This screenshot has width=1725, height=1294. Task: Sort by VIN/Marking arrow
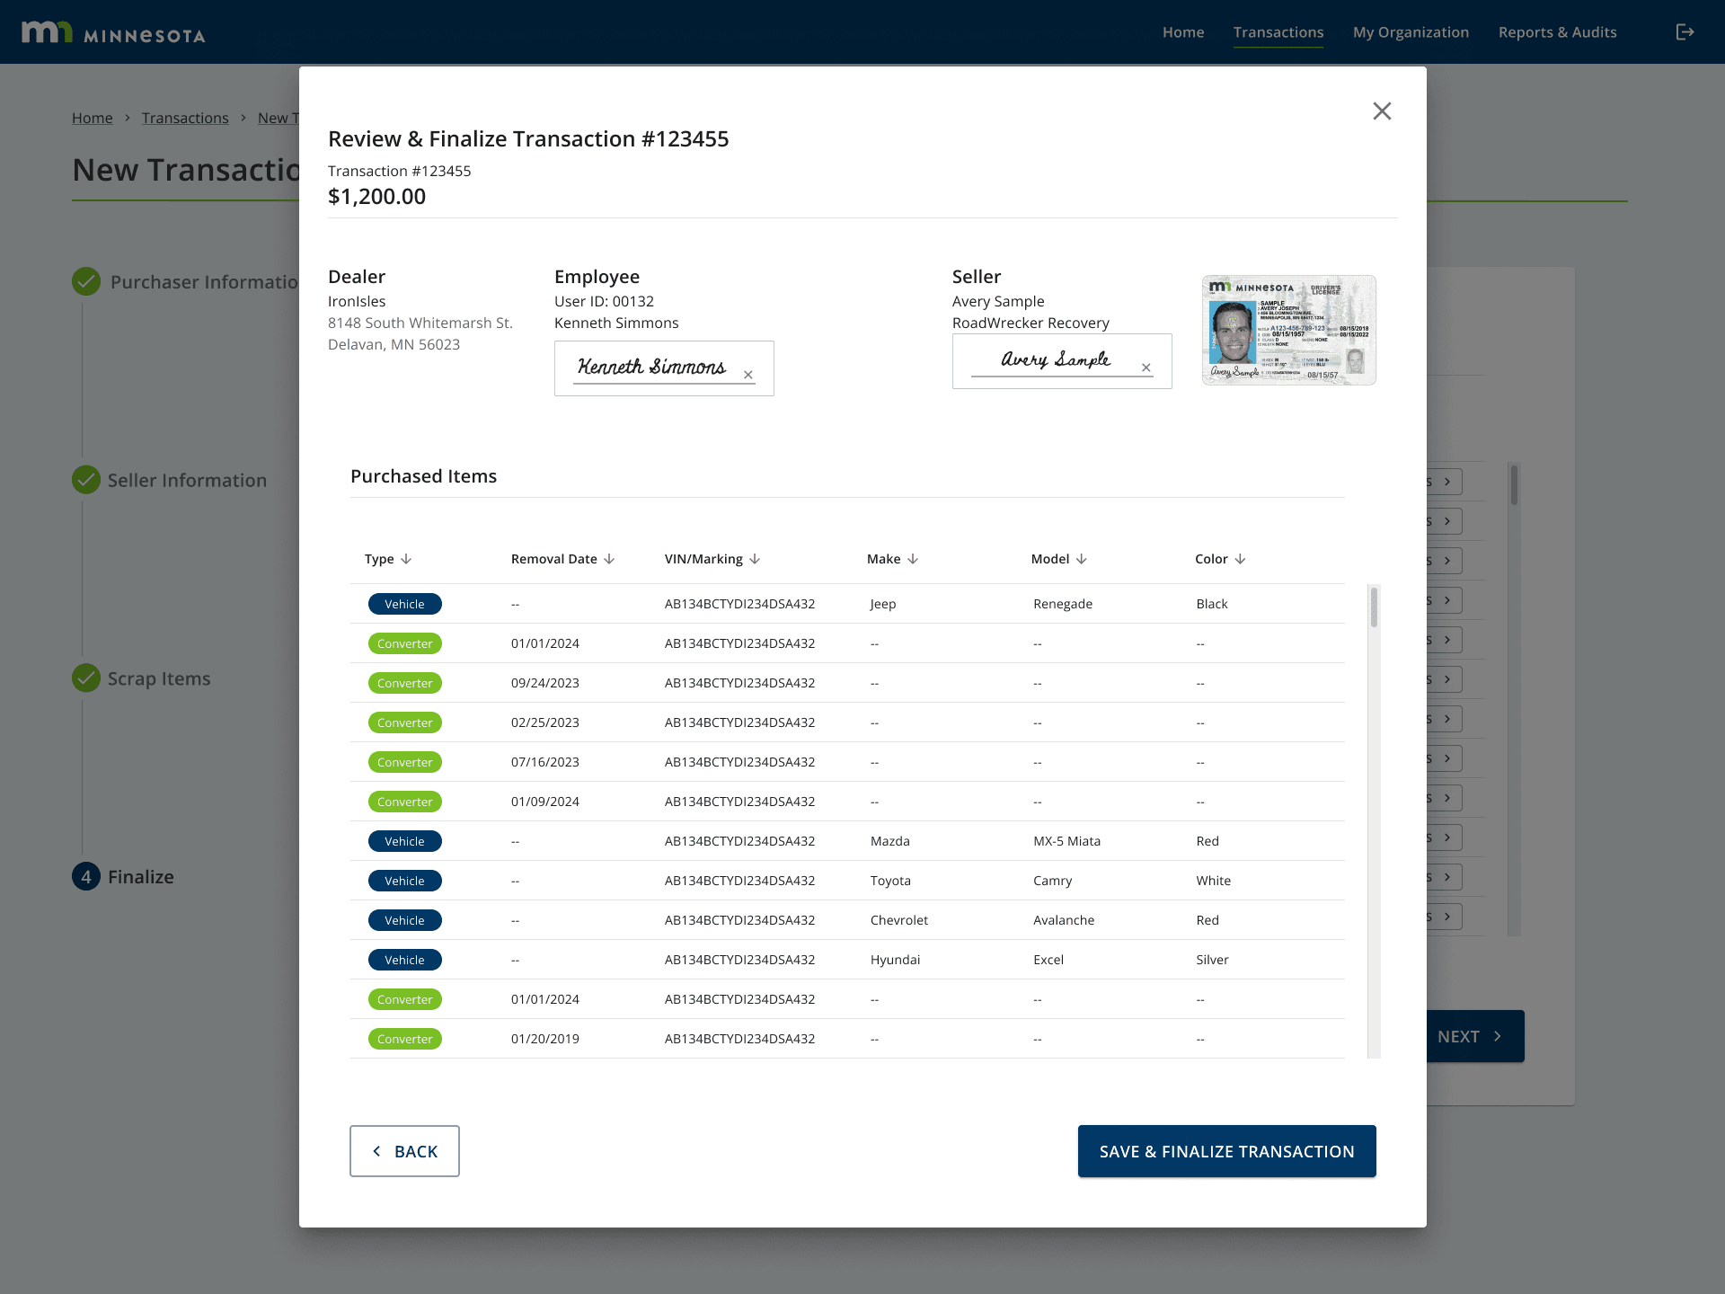755,559
